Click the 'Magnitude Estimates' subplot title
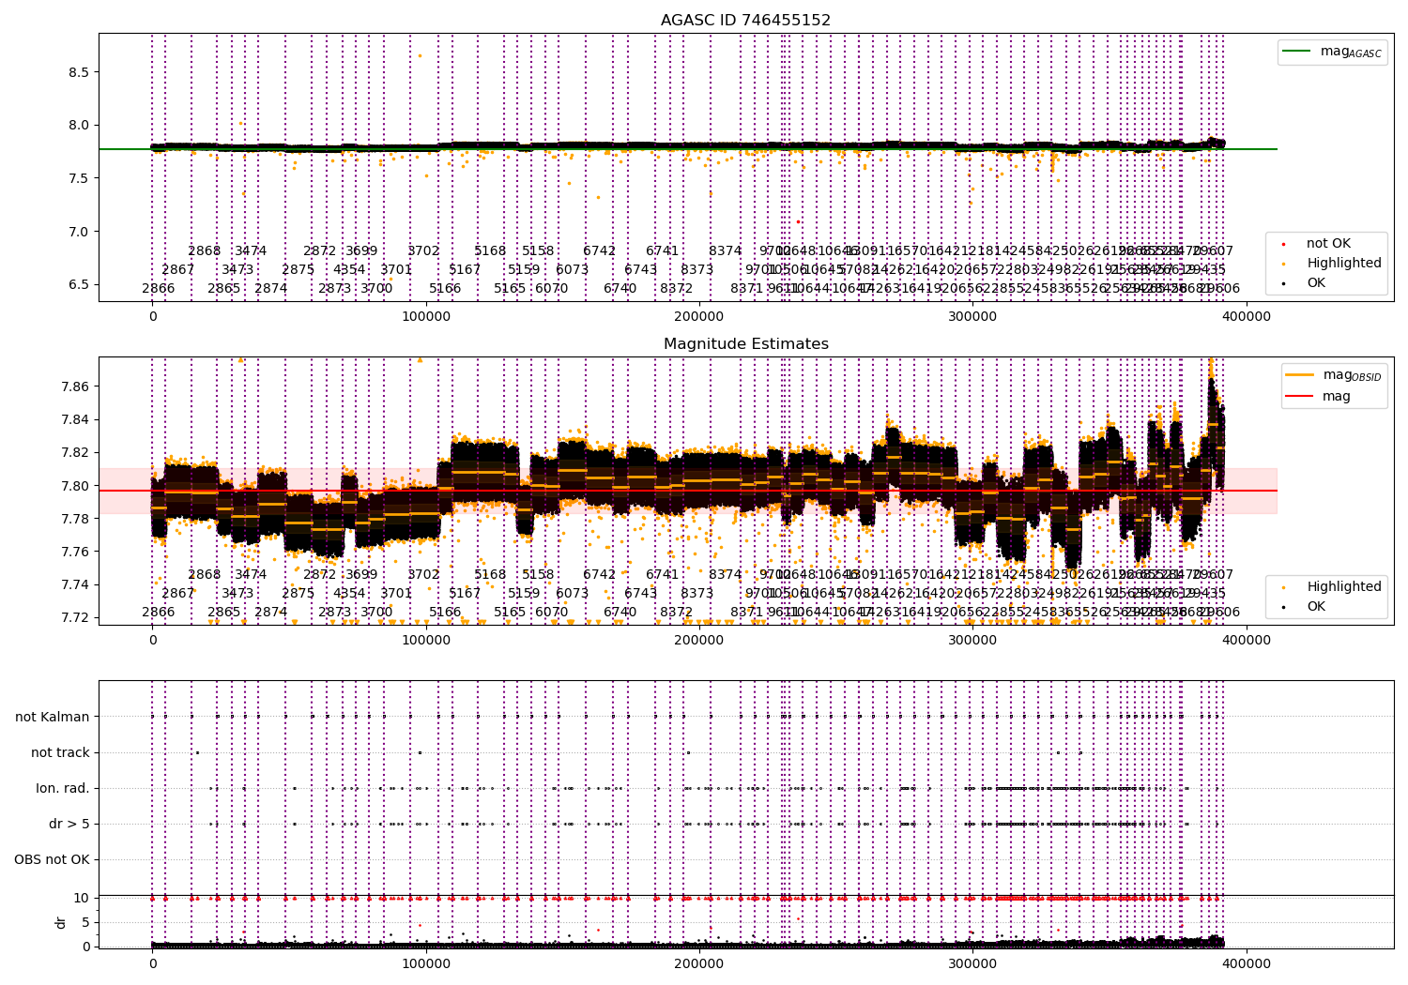The width and height of the screenshot is (1408, 985). pyautogui.click(x=745, y=343)
